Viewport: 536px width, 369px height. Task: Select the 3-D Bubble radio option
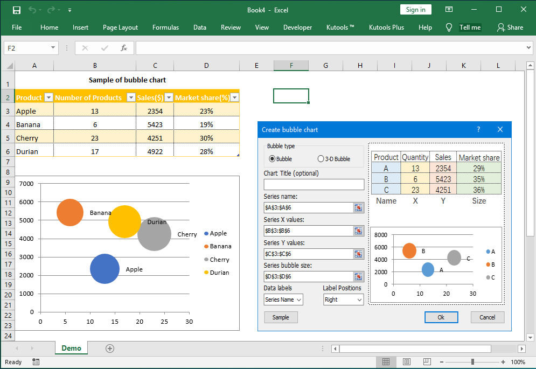pyautogui.click(x=321, y=159)
